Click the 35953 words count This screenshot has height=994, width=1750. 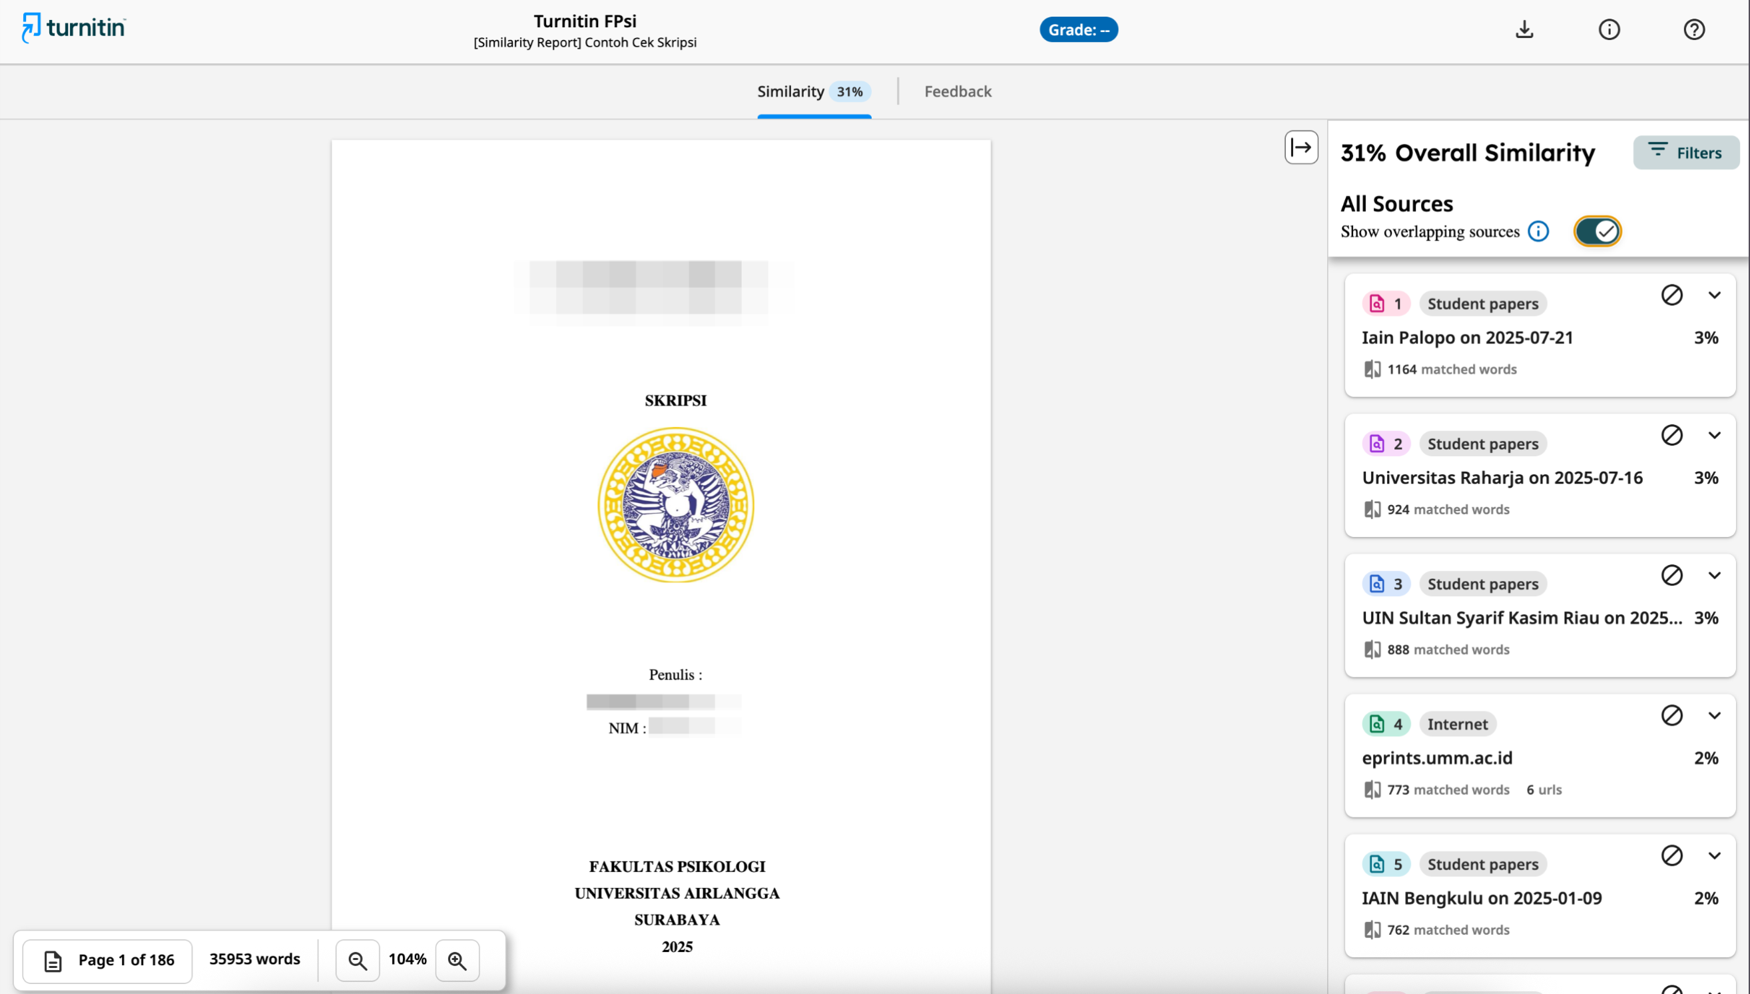pos(254,959)
